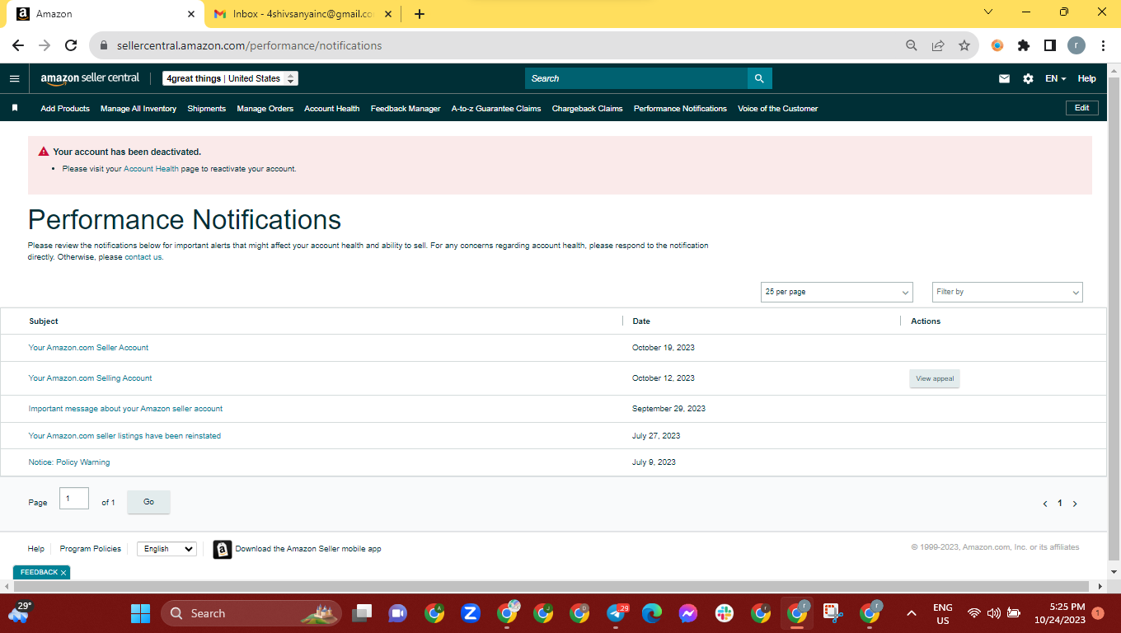Click the Amazon Seller Central logo

tap(90, 78)
